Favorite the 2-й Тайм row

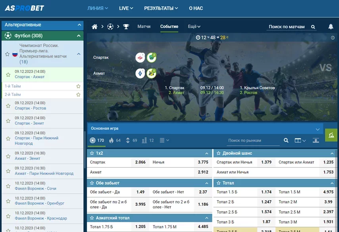pyautogui.click(x=78, y=95)
